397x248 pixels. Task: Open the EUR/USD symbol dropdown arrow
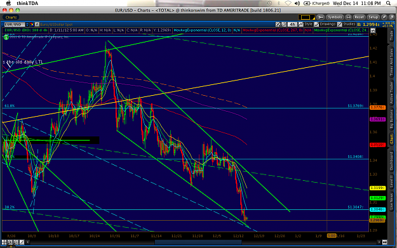click(x=27, y=25)
